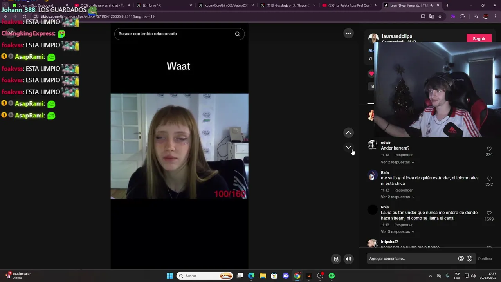Reply to Roje's comment via Responder
501x282 pixels.
tap(403, 225)
